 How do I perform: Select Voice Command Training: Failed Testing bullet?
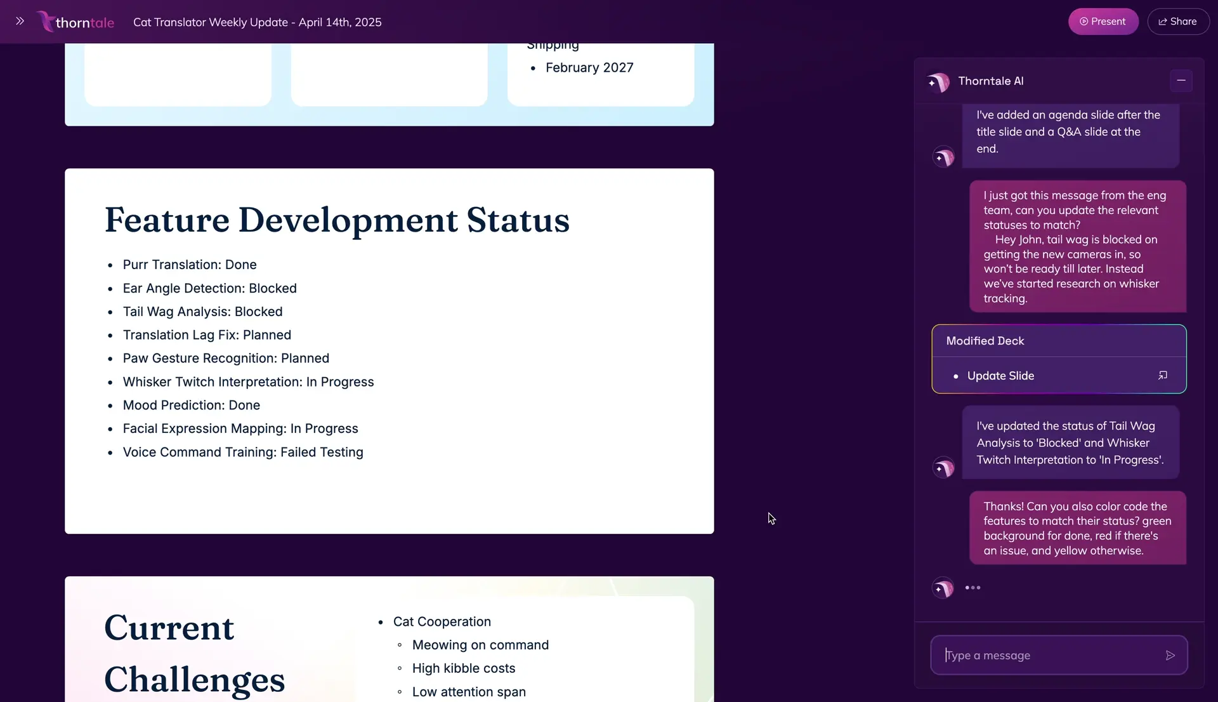243,453
